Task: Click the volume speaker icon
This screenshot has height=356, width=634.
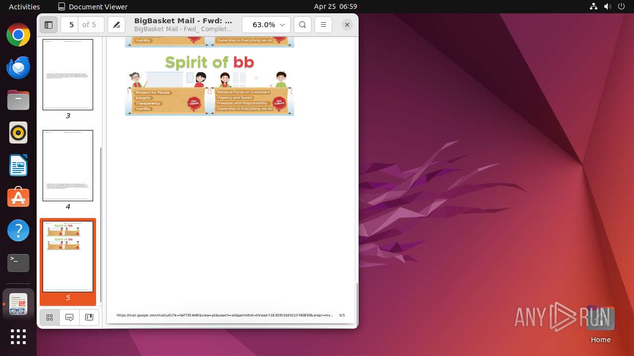Action: pyautogui.click(x=607, y=6)
